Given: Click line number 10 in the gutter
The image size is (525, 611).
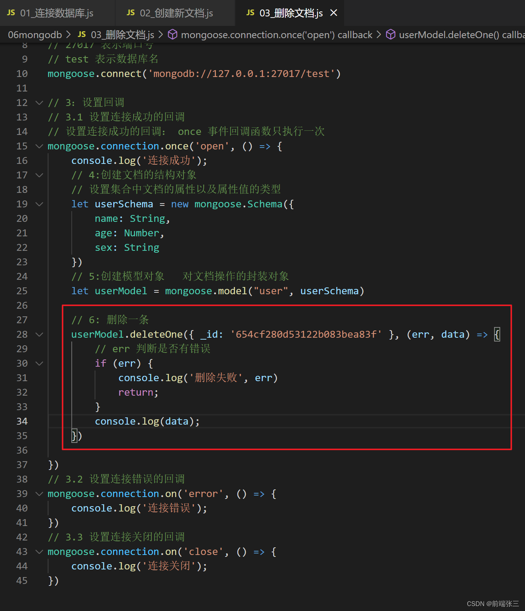Looking at the screenshot, I should pos(22,74).
